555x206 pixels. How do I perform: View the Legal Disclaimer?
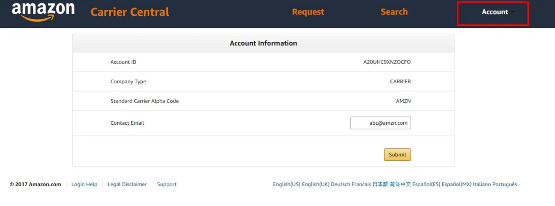[127, 184]
